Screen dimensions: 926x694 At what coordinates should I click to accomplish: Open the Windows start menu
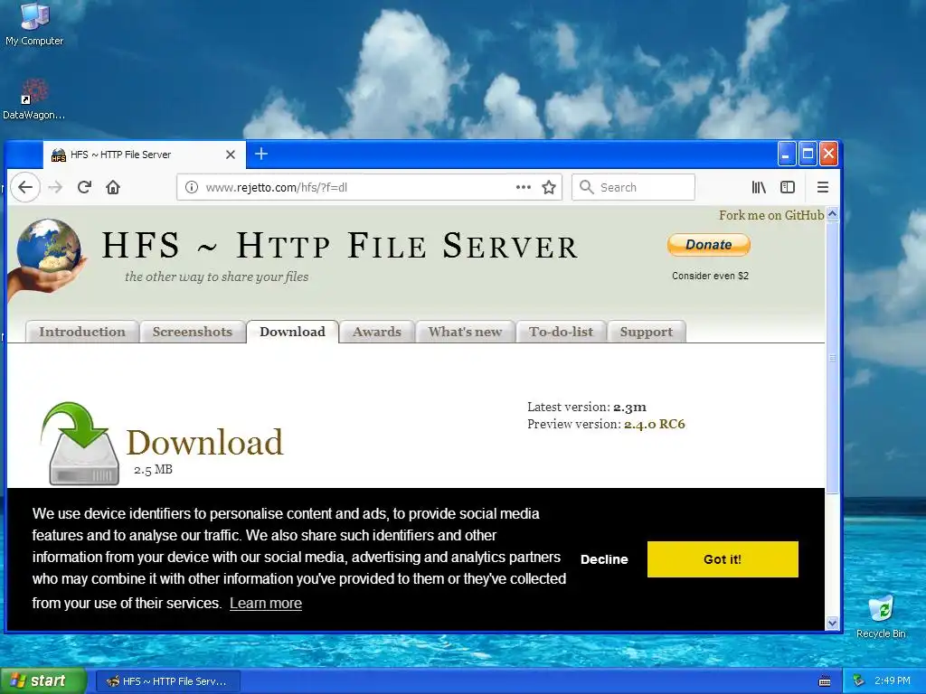[43, 681]
